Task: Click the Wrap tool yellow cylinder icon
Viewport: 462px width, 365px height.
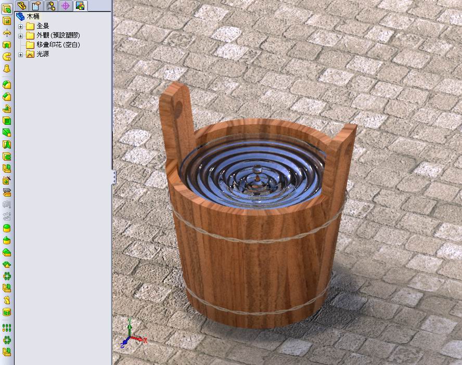Action: 6,312
